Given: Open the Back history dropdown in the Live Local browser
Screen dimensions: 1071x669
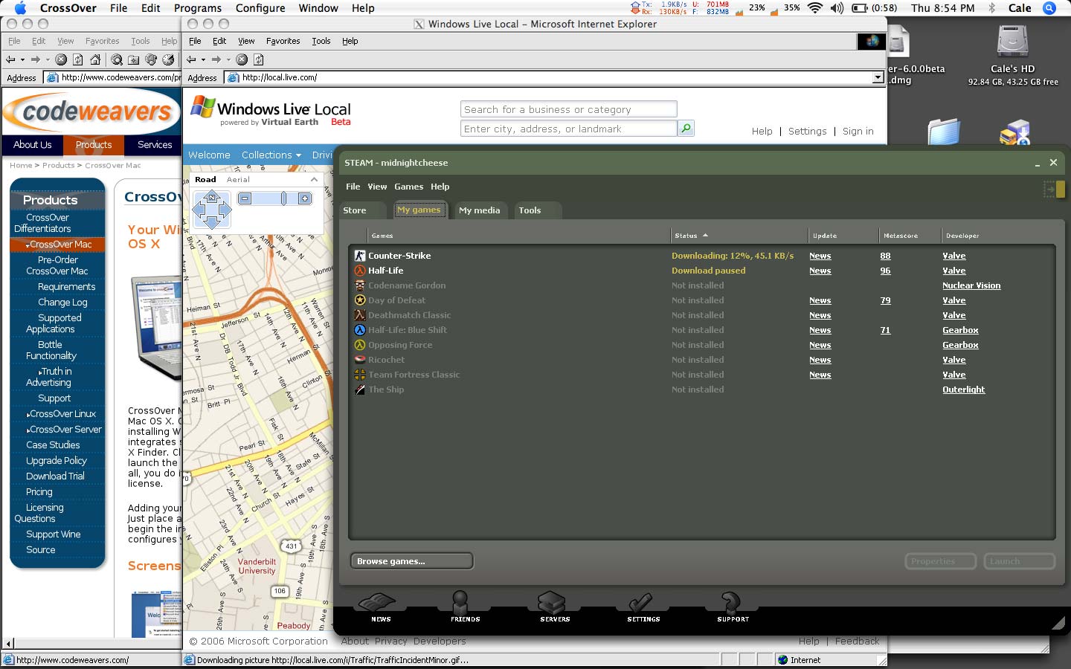Looking at the screenshot, I should [x=203, y=59].
